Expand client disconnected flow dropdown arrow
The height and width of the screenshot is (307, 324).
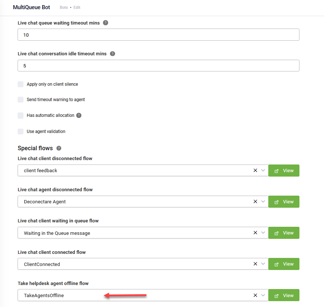pyautogui.click(x=263, y=170)
